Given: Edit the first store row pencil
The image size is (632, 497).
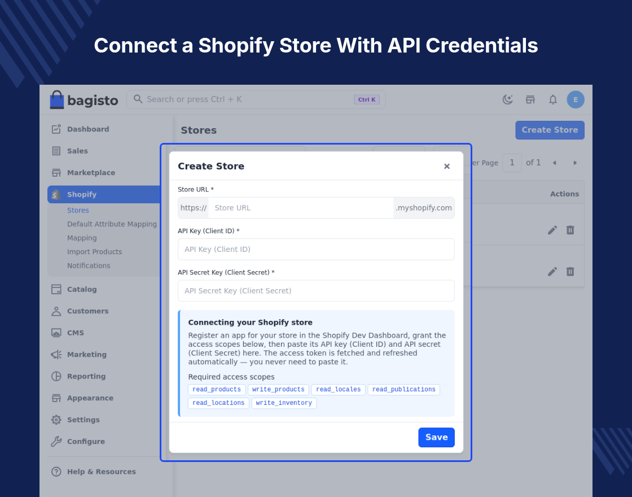Looking at the screenshot, I should coord(552,230).
